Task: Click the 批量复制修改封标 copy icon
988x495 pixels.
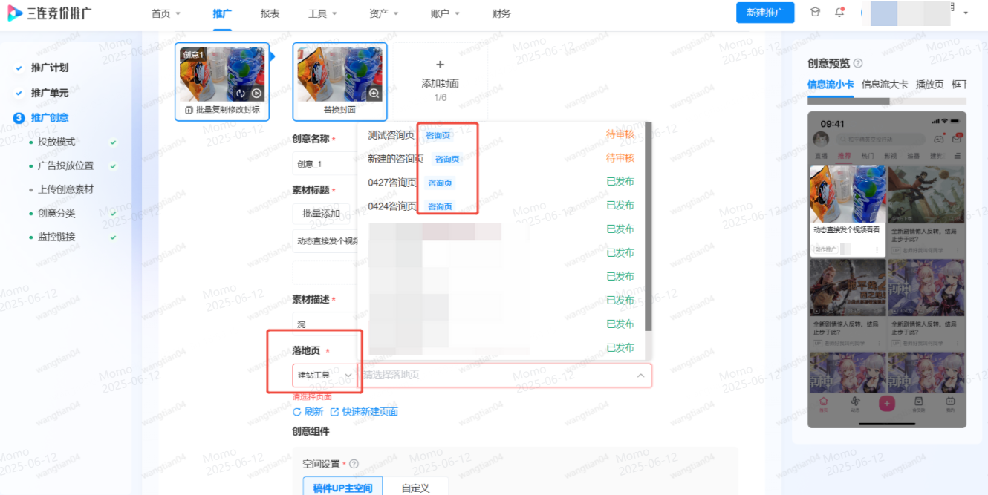Action: [189, 109]
